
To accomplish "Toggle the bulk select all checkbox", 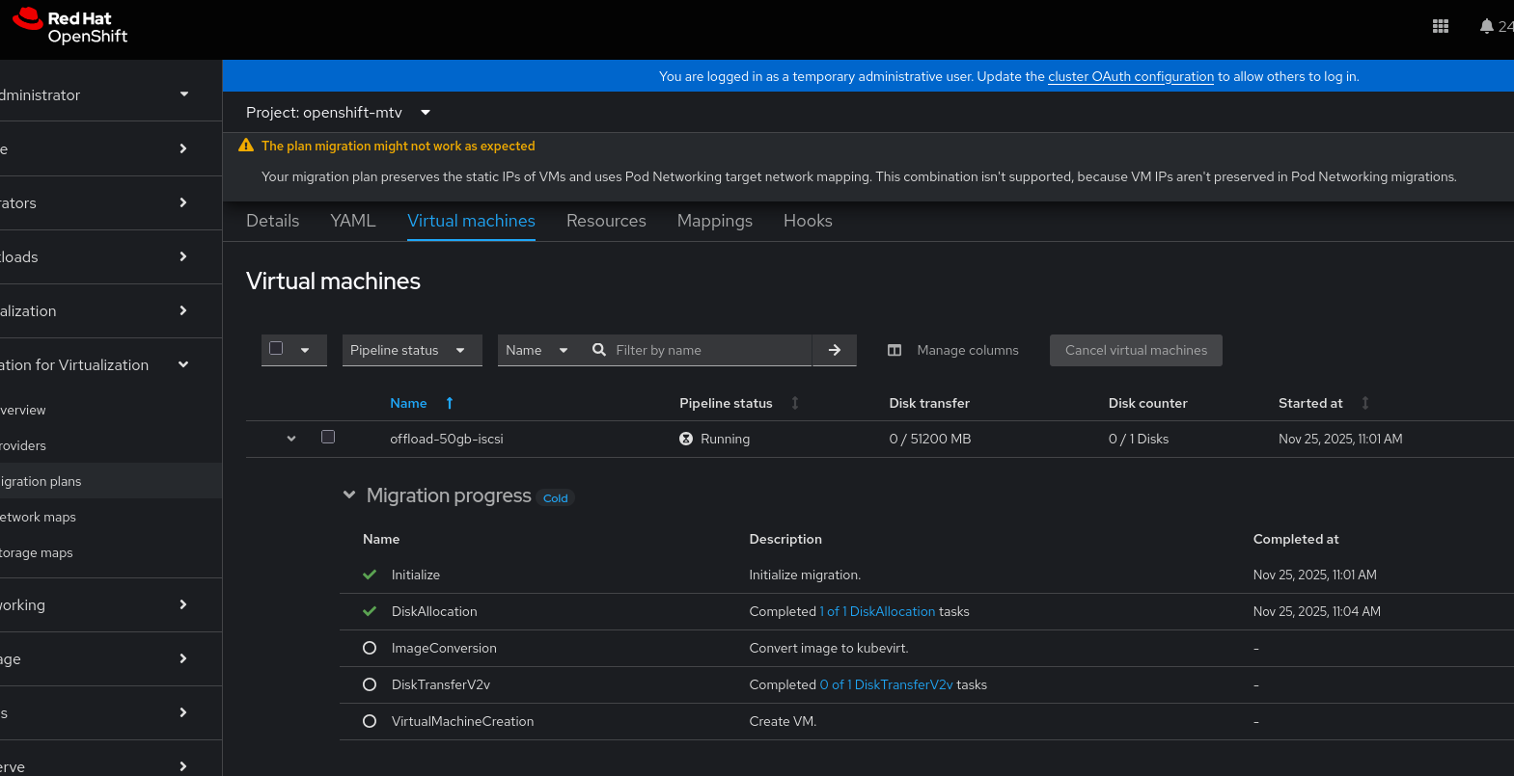I will coord(277,349).
